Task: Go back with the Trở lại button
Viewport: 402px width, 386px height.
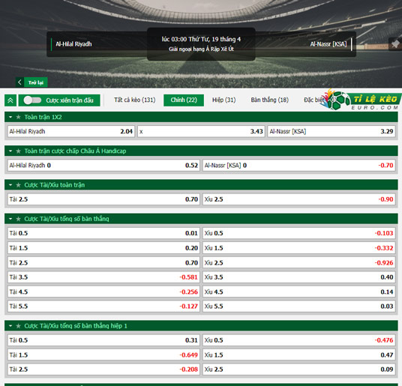Action: 31,82
